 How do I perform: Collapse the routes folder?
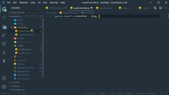pyautogui.click(x=20, y=46)
